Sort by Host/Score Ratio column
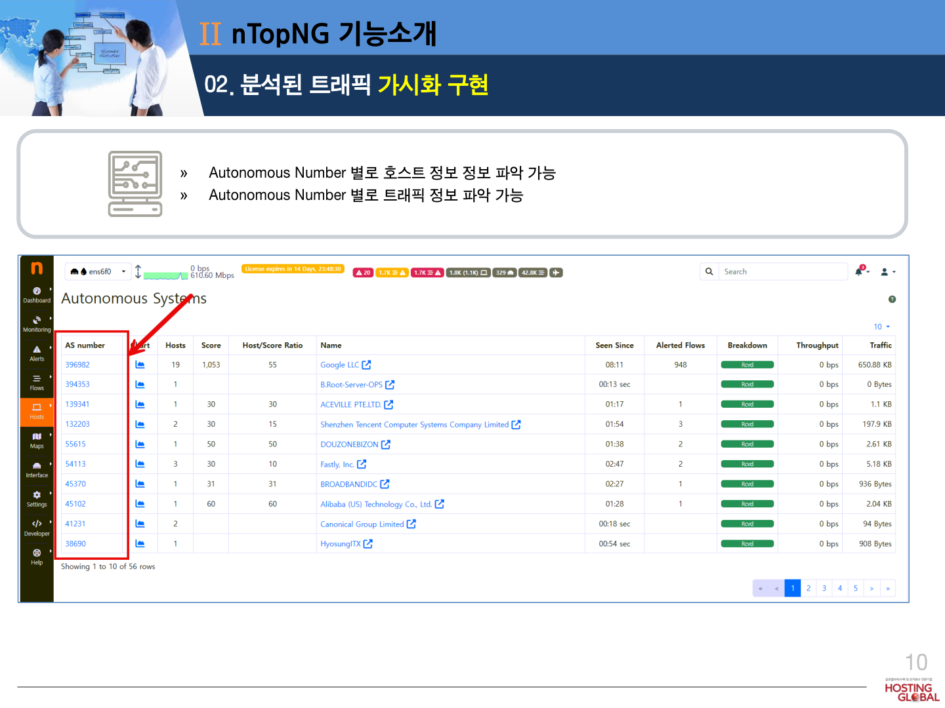The image size is (945, 708). [x=272, y=345]
